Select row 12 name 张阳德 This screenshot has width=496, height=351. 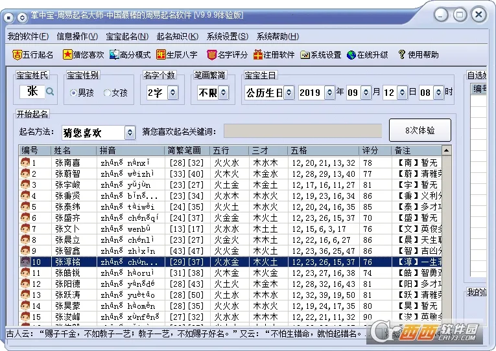[67, 284]
